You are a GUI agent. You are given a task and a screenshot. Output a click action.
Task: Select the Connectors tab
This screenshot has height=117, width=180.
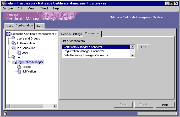[92, 34]
